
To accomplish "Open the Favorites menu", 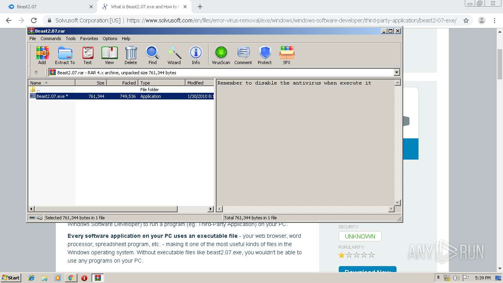I will click(89, 39).
